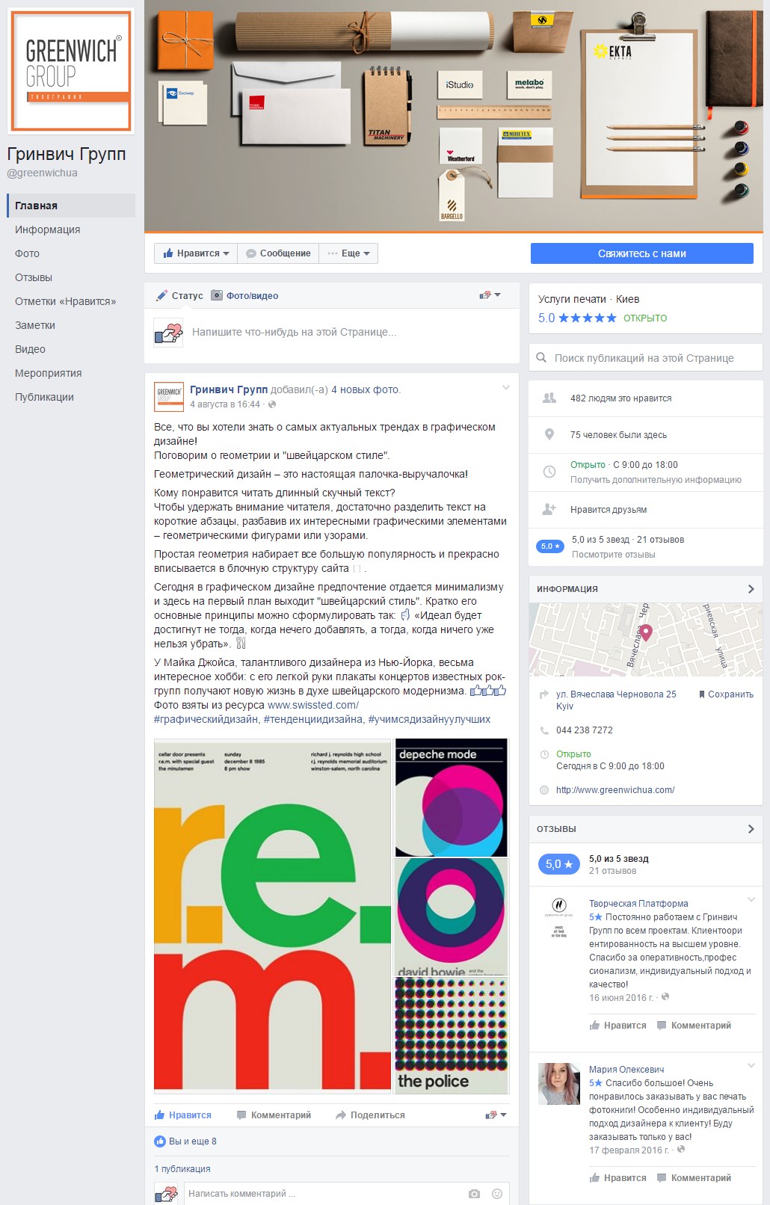770x1205 pixels.
Task: Expand the ИНФОРМАЦИЯ section chevron
Action: [x=751, y=589]
